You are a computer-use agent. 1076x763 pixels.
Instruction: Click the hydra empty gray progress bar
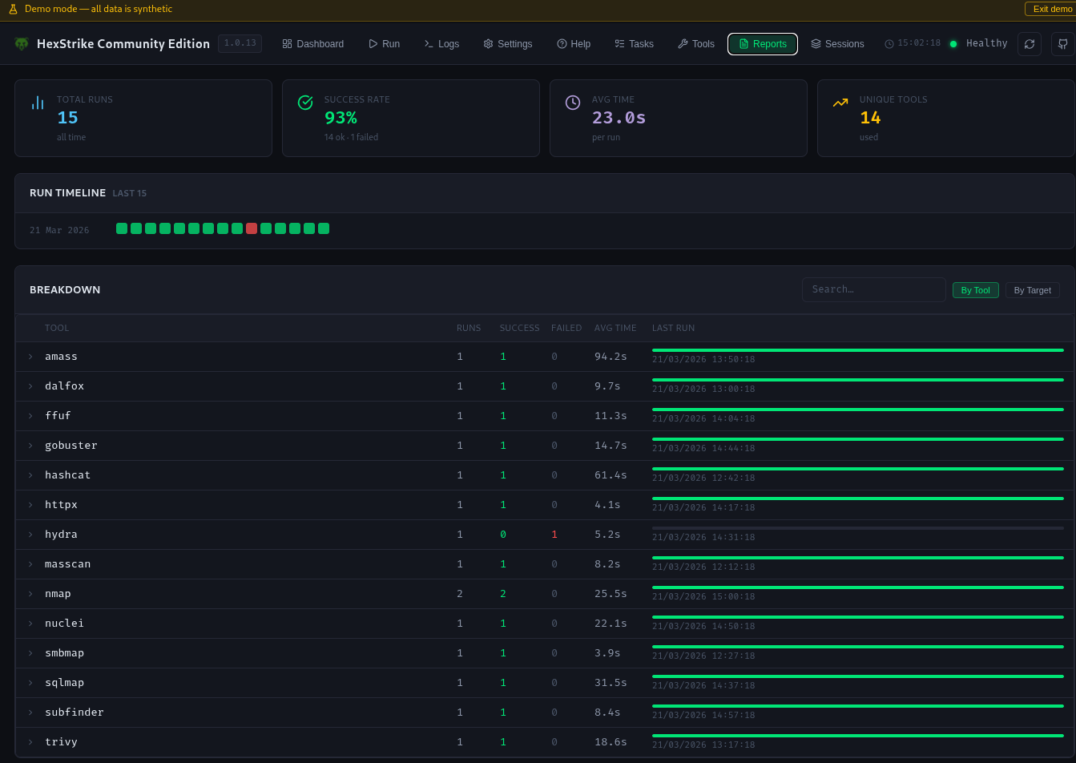858,528
